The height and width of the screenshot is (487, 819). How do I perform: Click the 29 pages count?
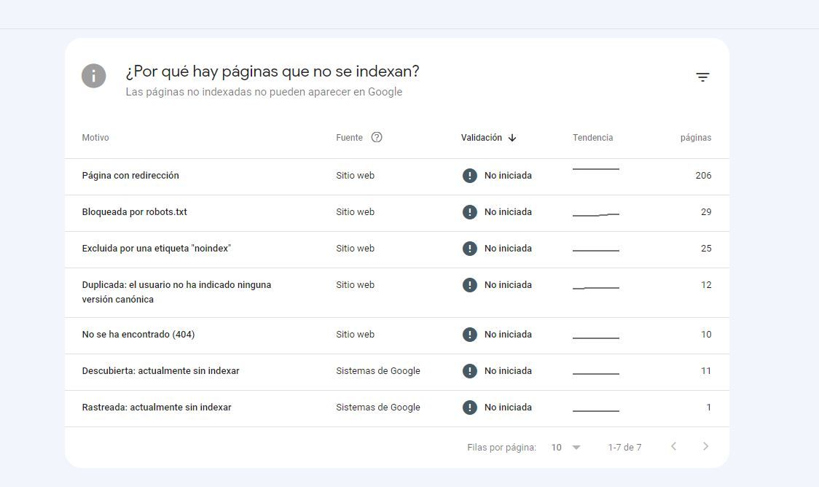pos(706,212)
